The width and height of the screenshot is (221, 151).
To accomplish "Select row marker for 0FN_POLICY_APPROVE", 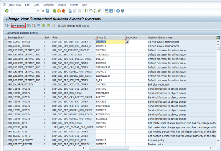I will 5,140.
